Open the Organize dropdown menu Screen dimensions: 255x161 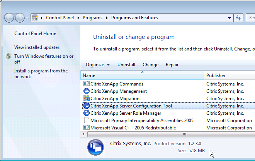(x=98, y=65)
